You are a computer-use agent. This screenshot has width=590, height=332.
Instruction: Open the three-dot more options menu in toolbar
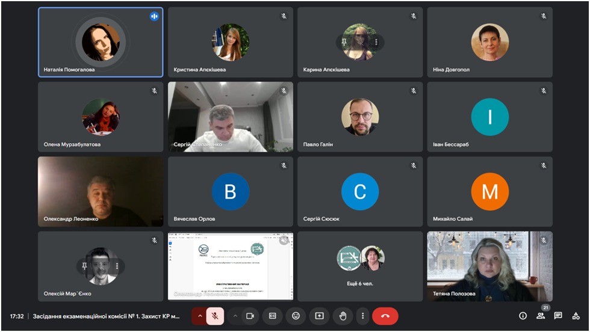362,316
